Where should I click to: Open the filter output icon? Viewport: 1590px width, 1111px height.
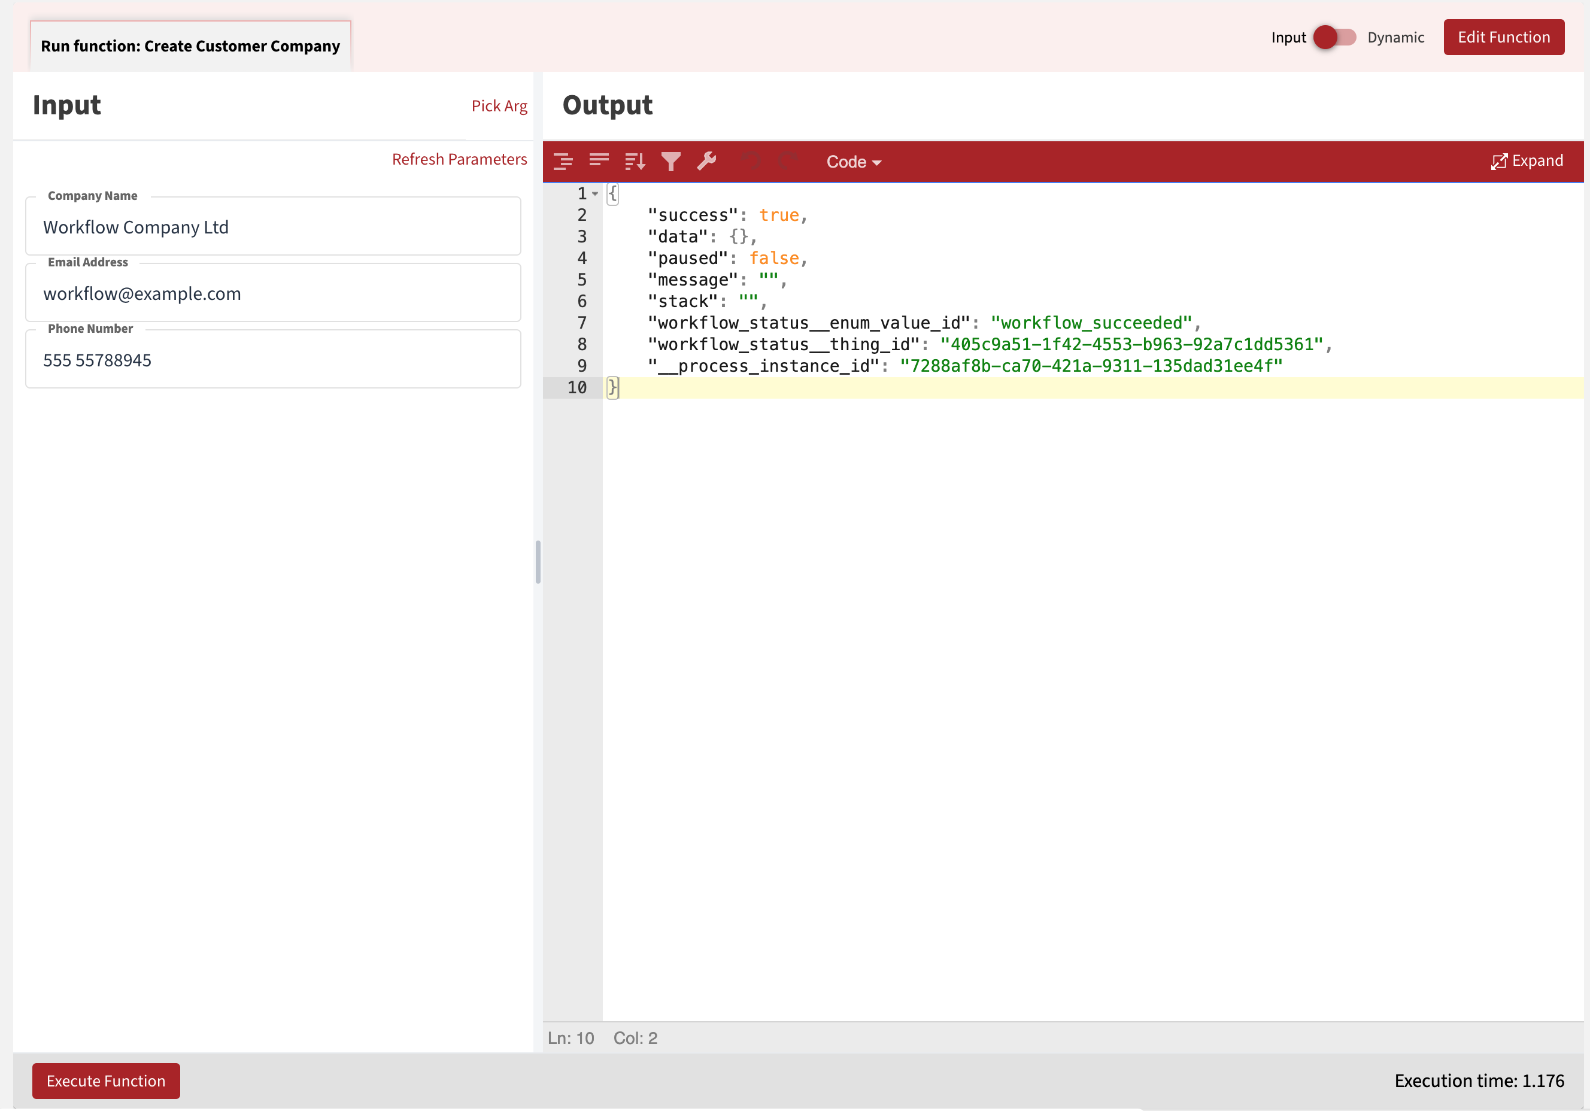670,160
